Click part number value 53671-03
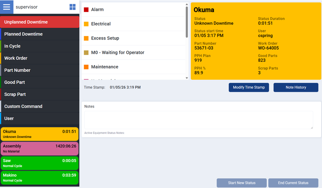Screen dimensions: 322x188 pos(204,48)
